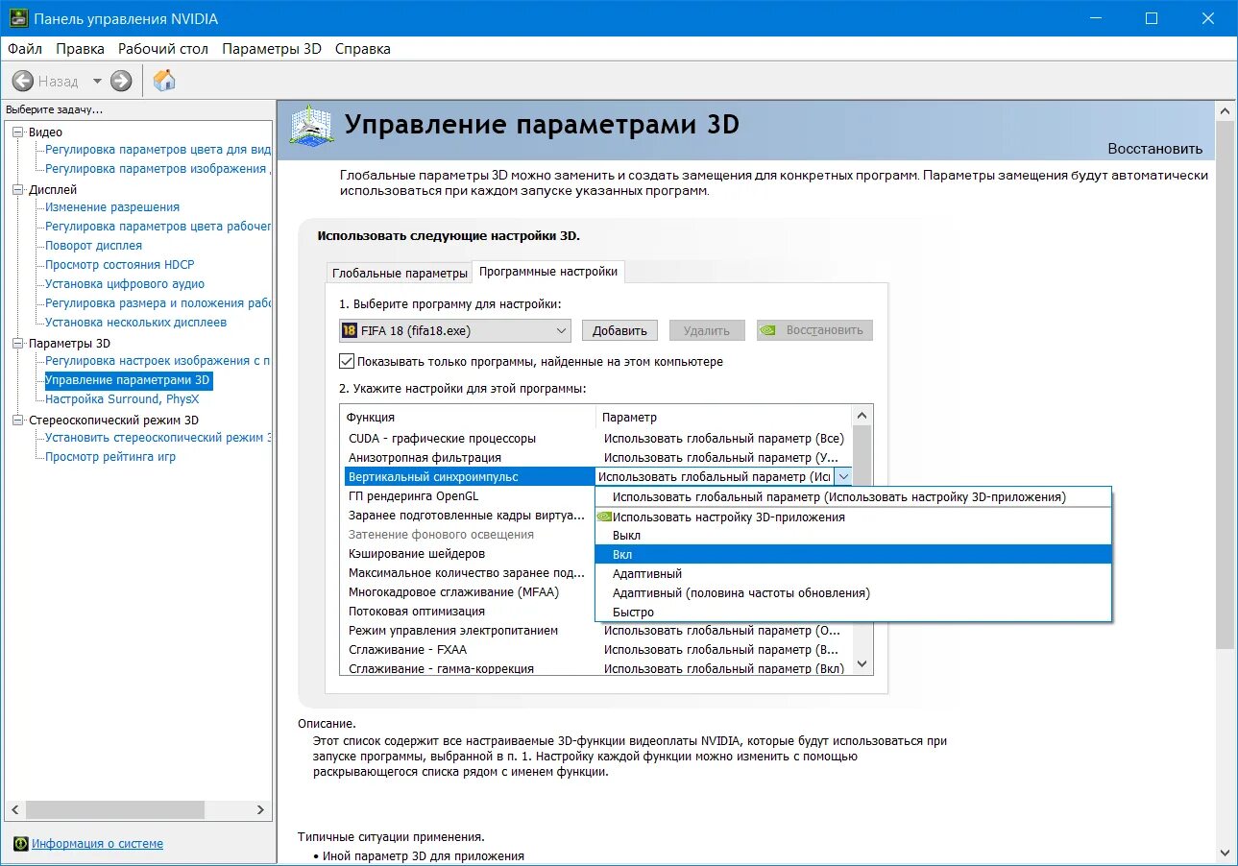Click the Параметр column header
Image resolution: width=1238 pixels, height=866 pixels.
(x=724, y=417)
